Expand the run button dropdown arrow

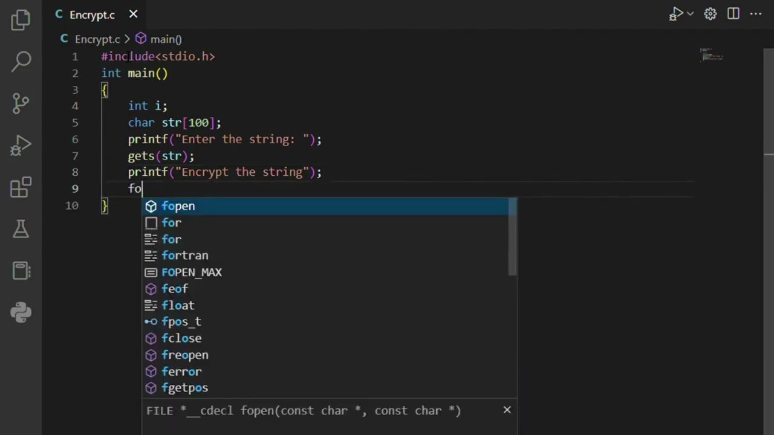690,14
